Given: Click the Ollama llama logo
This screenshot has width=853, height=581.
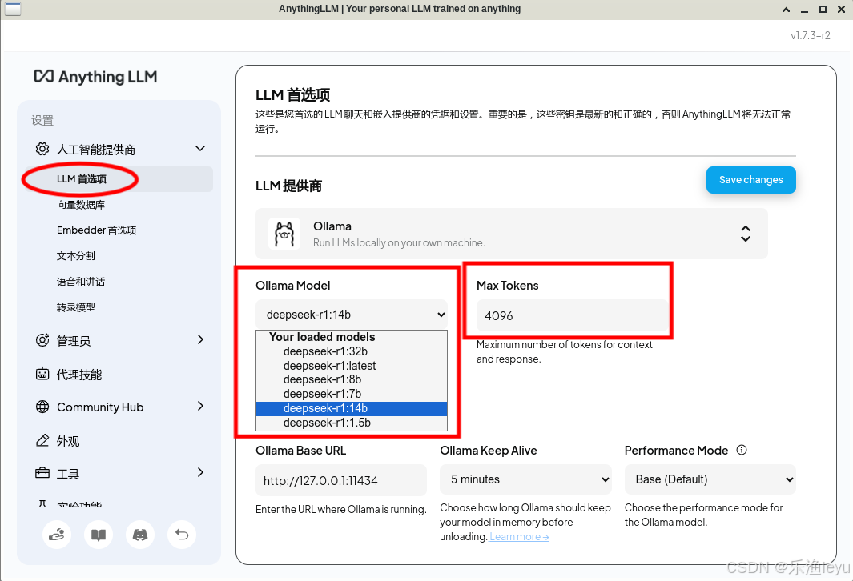Looking at the screenshot, I should click(x=284, y=234).
